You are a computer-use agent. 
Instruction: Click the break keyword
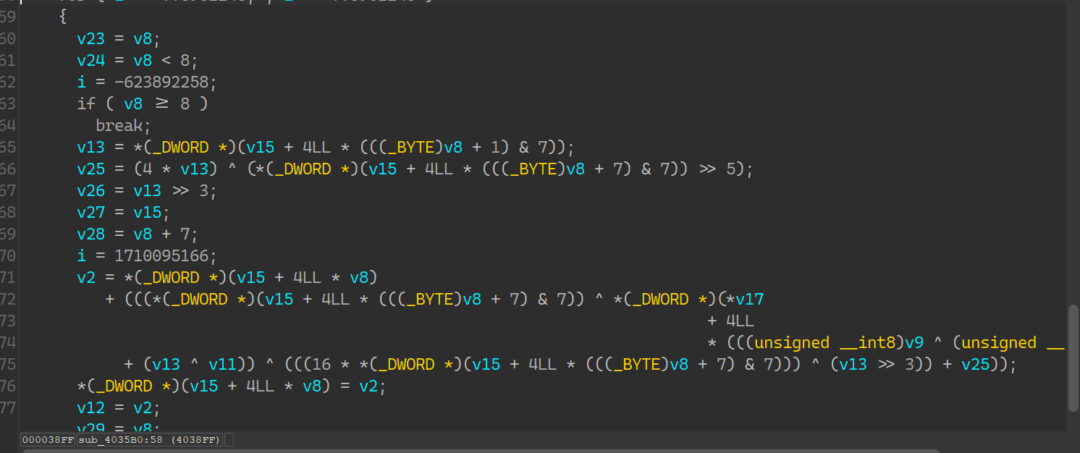[x=120, y=126]
